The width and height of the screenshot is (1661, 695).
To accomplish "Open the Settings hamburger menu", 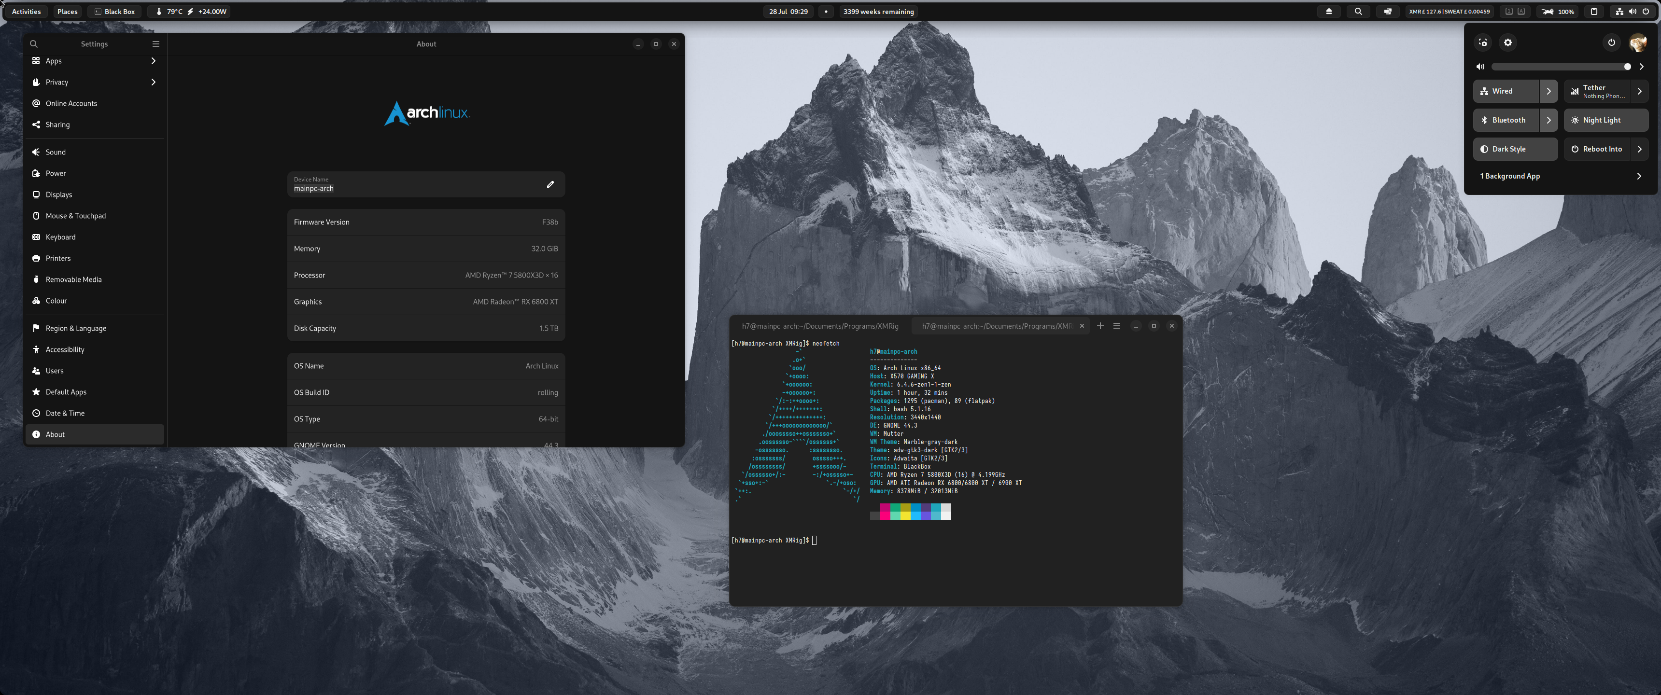I will pos(155,44).
